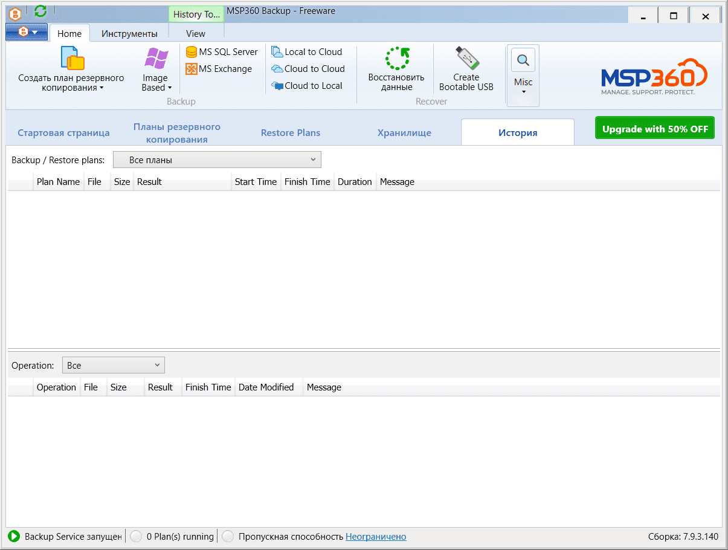Select the История tab
Viewport: 728px width, 550px height.
click(x=518, y=132)
